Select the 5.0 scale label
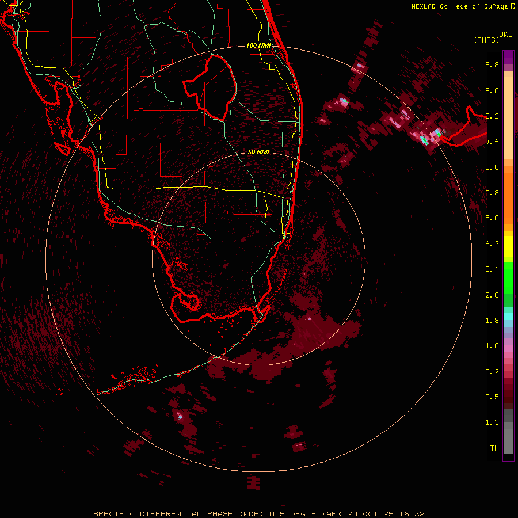The image size is (518, 518). [x=492, y=218]
